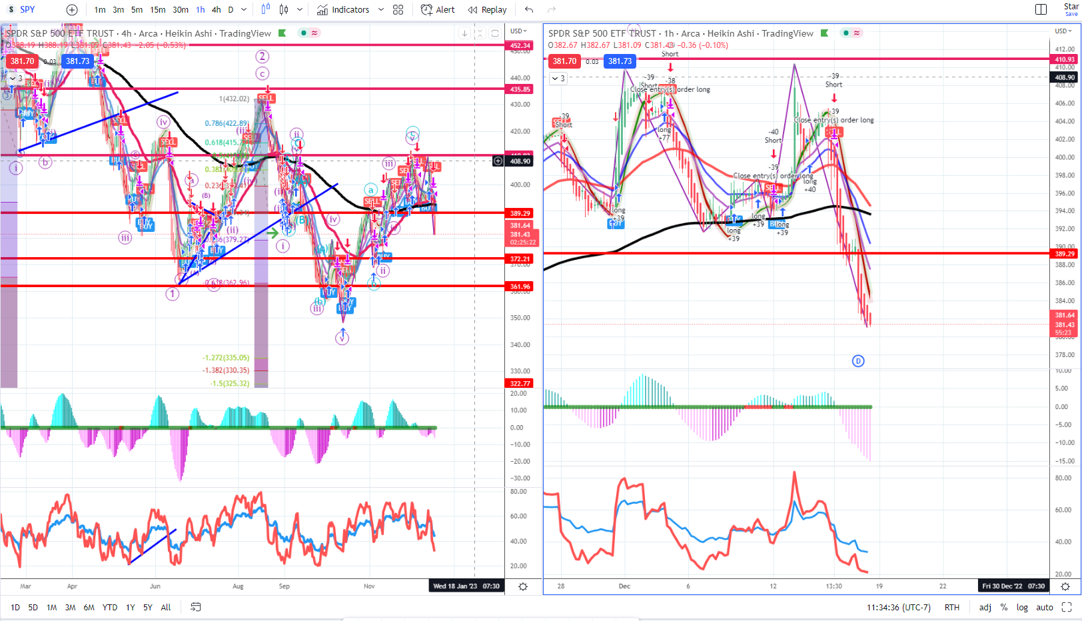Screen dimensions: 1082x621
Task: Toggle market status pill on 4h chart
Action: coord(309,33)
